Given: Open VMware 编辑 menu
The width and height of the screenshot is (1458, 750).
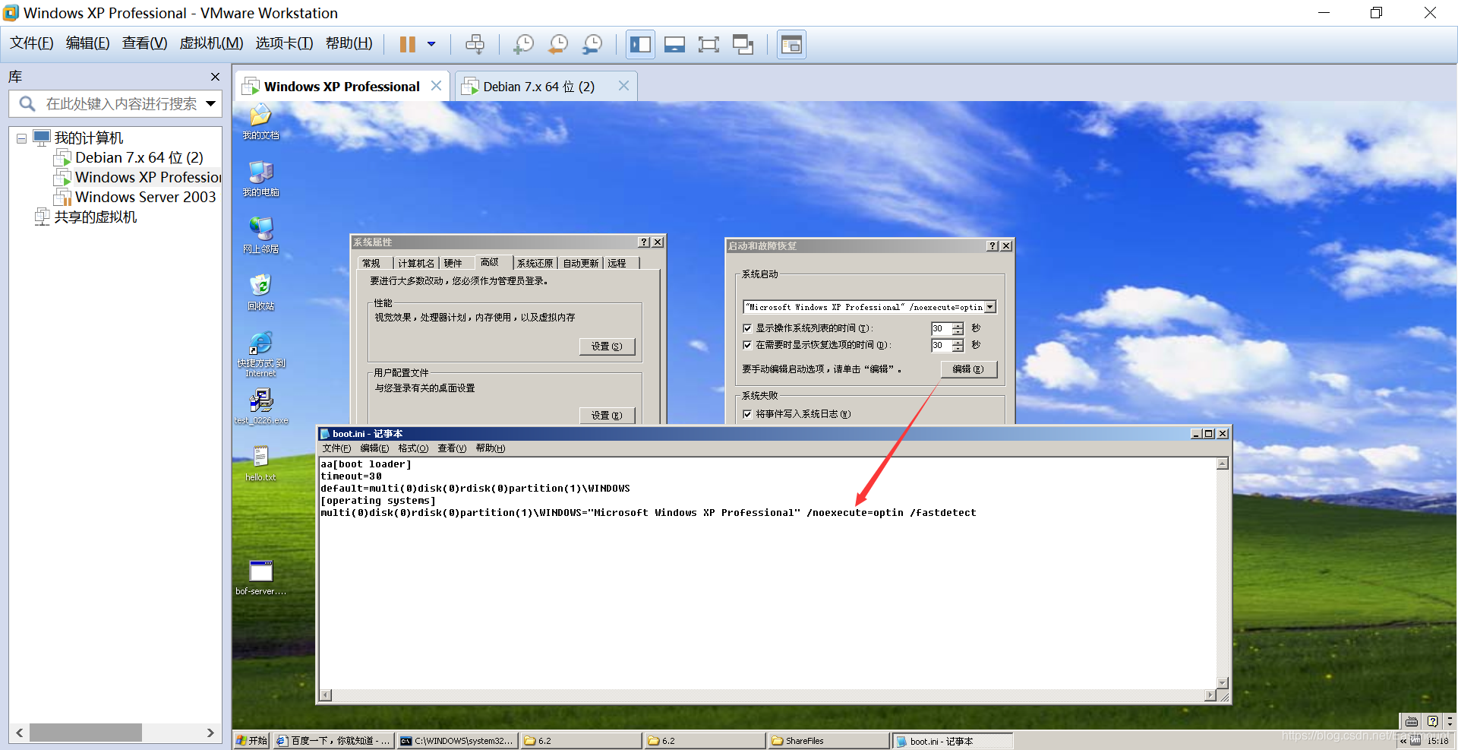Looking at the screenshot, I should coord(87,43).
